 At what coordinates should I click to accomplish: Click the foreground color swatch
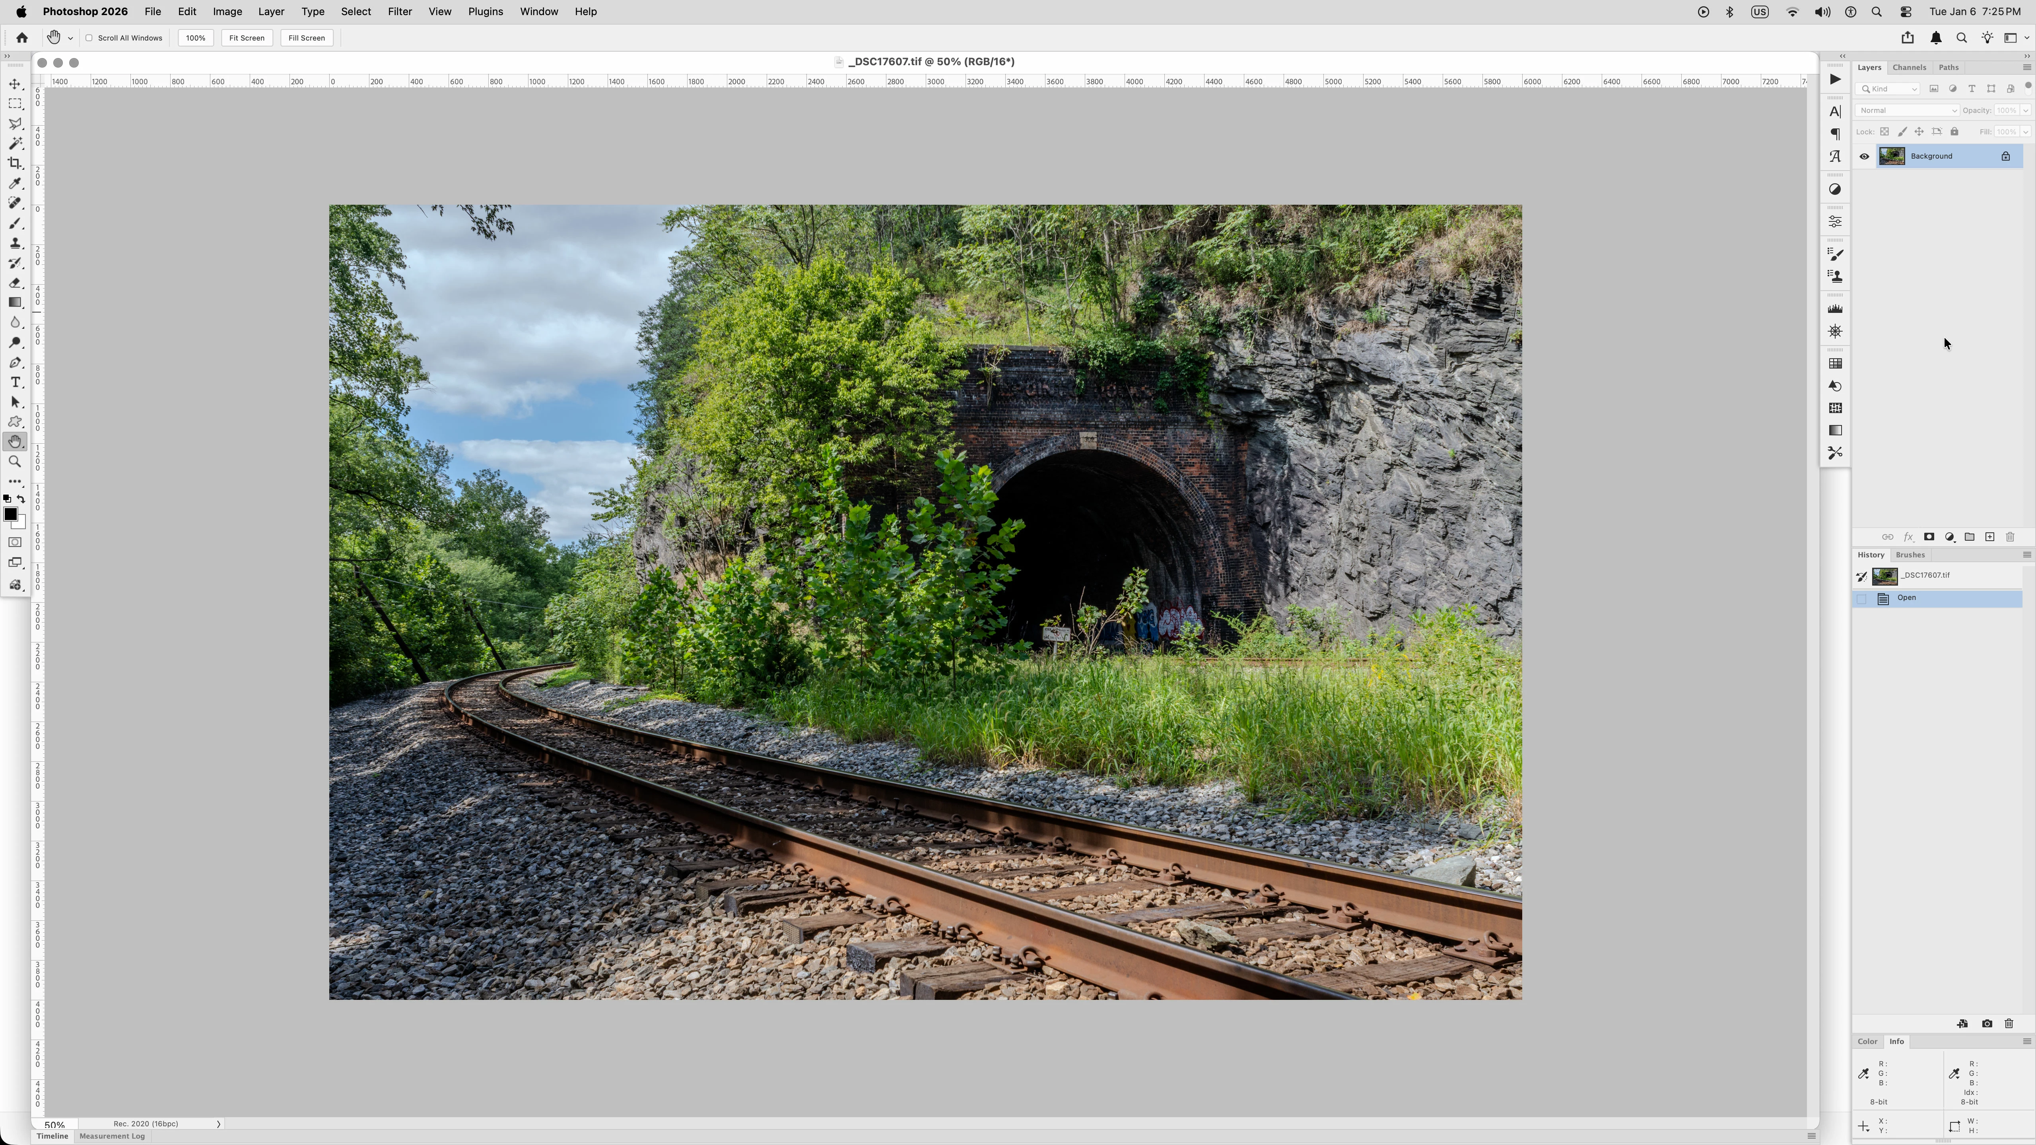[10, 515]
